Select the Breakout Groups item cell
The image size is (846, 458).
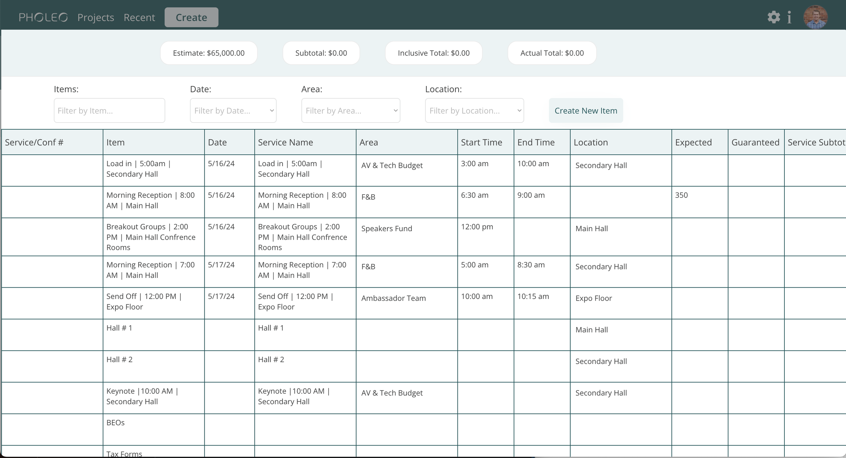pyautogui.click(x=154, y=237)
